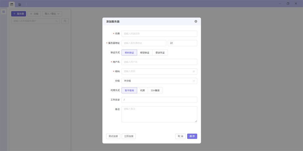Choose 代理 proxy method

142,90
